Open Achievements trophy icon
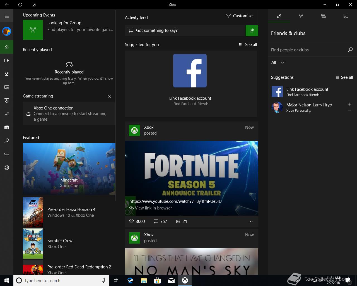 [x=7, y=74]
